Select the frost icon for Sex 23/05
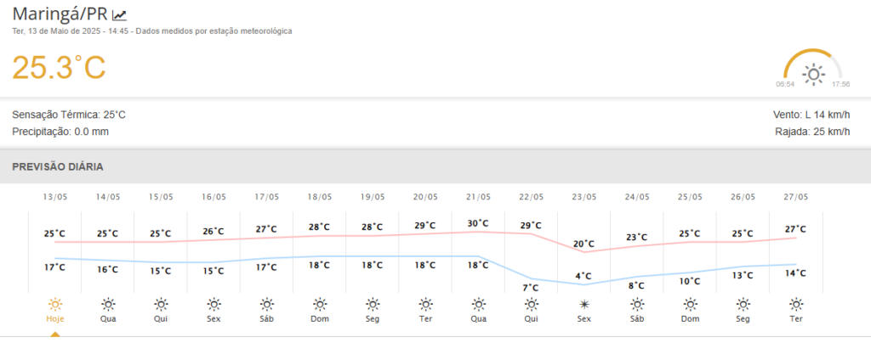 pos(584,304)
